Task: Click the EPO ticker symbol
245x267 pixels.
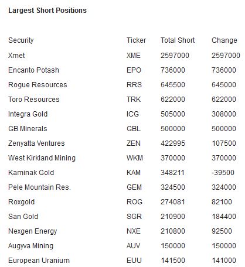Action: tap(134, 70)
